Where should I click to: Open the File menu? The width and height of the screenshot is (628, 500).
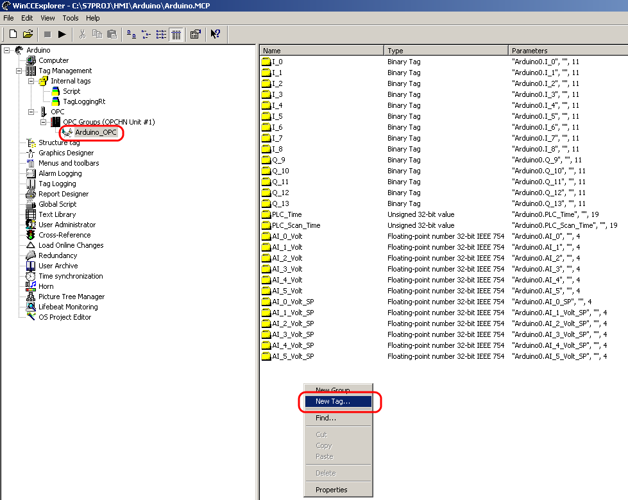coord(8,18)
